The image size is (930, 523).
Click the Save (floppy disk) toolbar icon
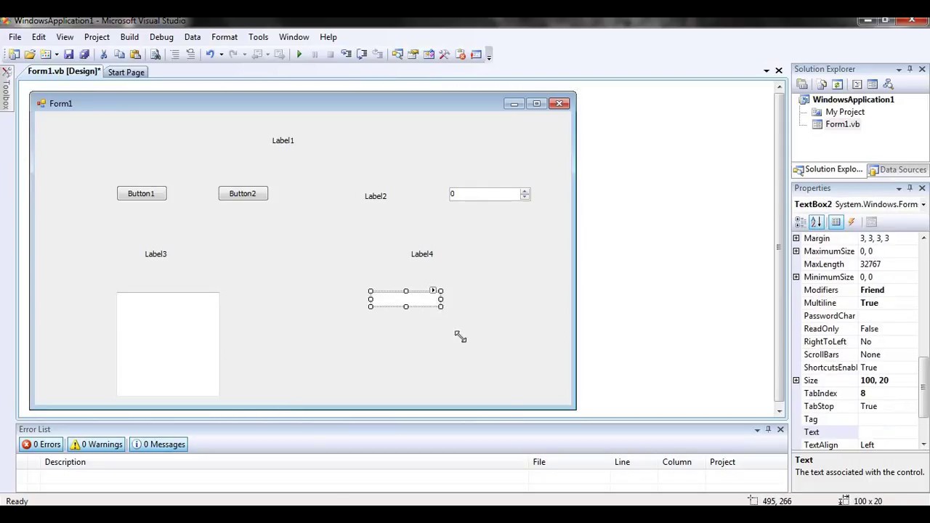(x=68, y=54)
